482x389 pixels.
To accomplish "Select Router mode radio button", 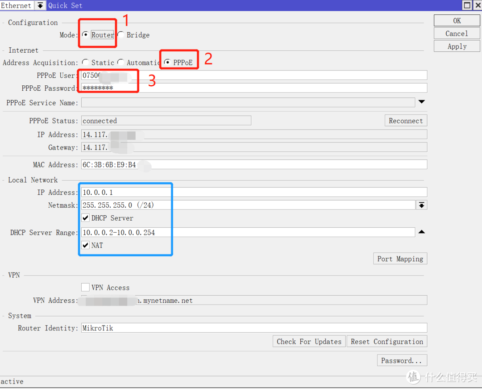I will tap(85, 35).
